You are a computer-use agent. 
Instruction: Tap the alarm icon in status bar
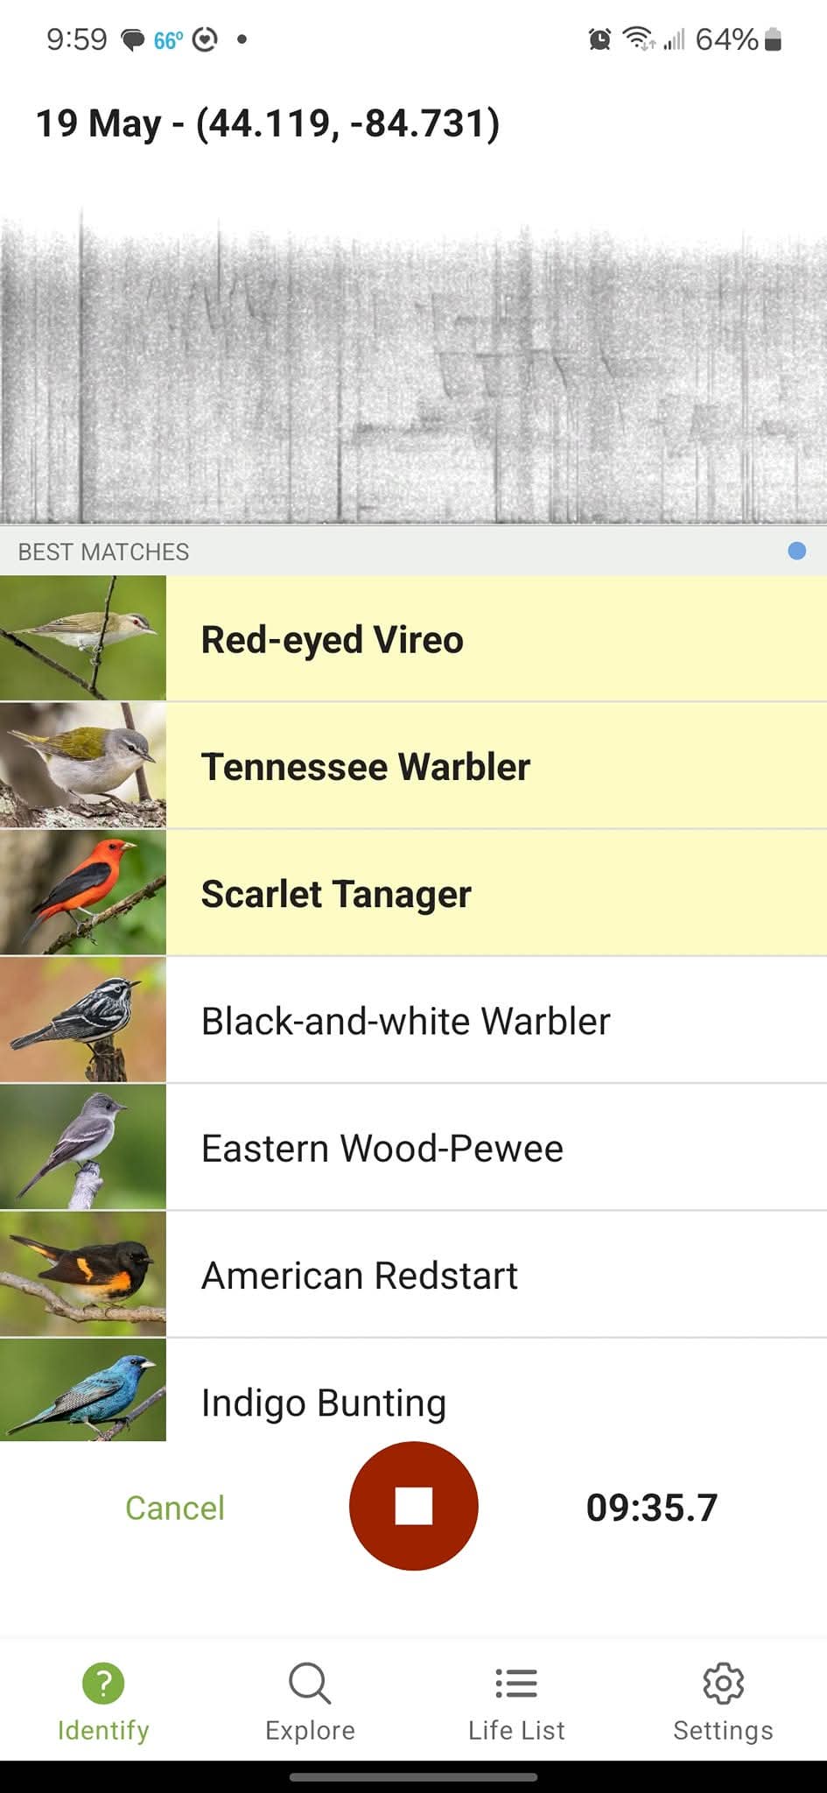[599, 39]
